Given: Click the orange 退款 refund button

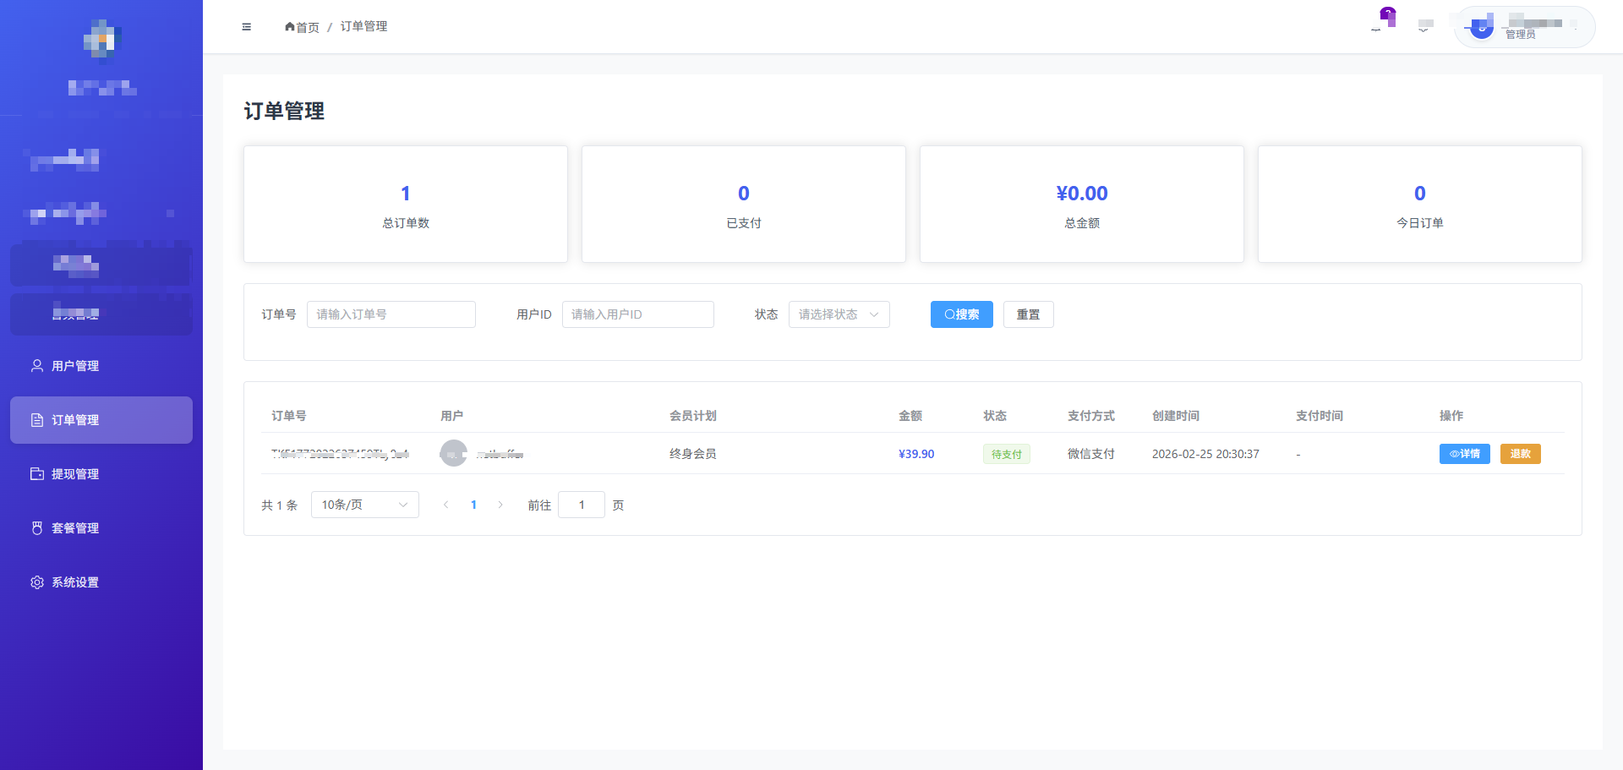Looking at the screenshot, I should tap(1520, 454).
